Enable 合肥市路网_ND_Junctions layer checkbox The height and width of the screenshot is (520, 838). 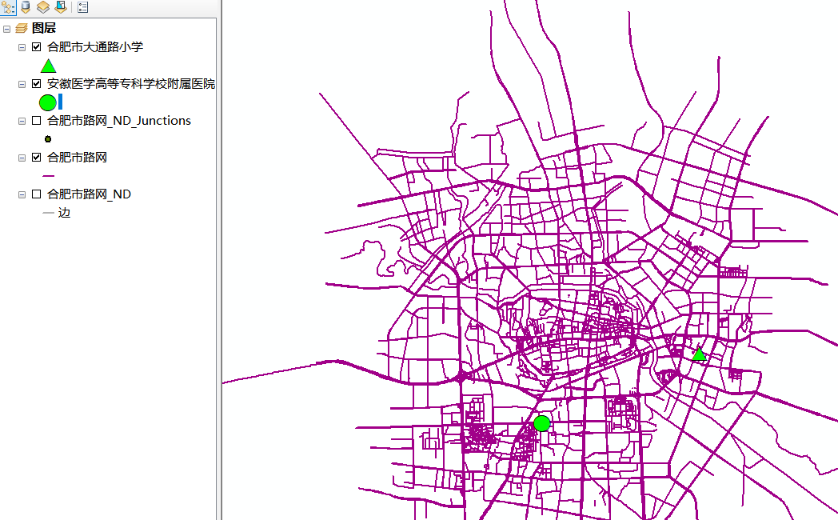36,121
